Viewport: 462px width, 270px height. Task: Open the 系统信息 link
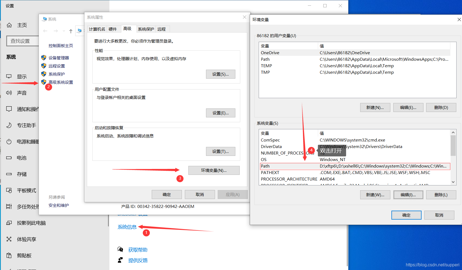(127, 227)
